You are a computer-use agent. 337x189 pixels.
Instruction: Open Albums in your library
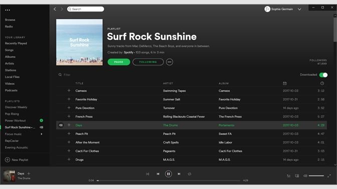10,57
